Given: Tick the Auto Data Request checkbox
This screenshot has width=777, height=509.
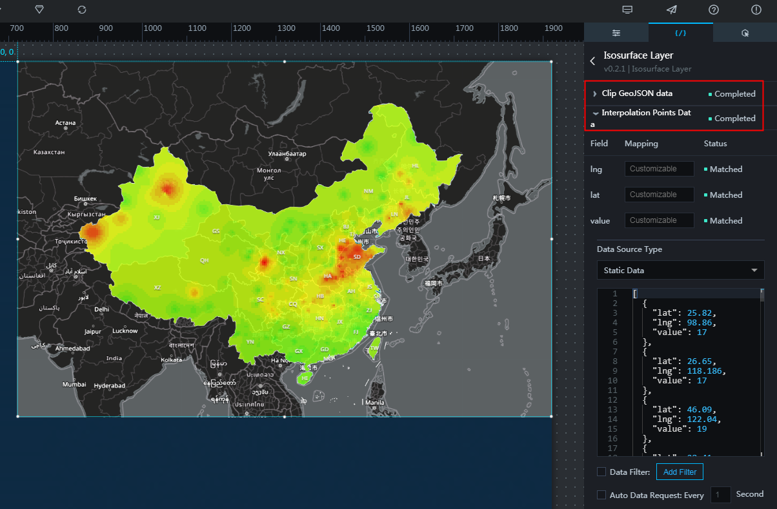Looking at the screenshot, I should coord(601,495).
